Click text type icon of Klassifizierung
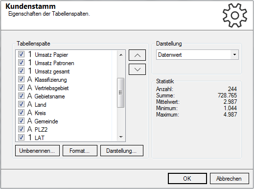Screen dimensions: 254x189 (29, 79)
